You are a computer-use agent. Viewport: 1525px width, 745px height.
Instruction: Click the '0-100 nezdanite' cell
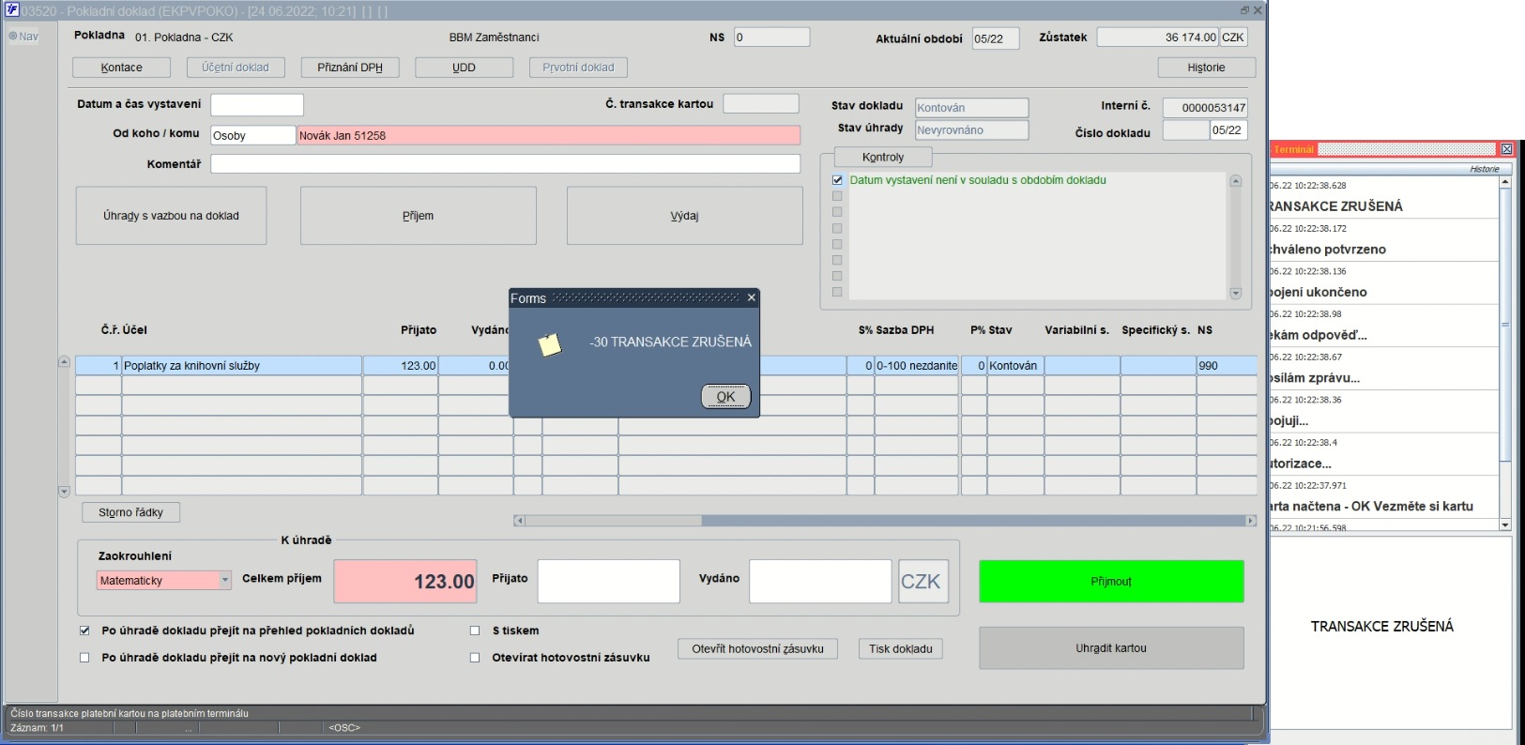click(917, 366)
